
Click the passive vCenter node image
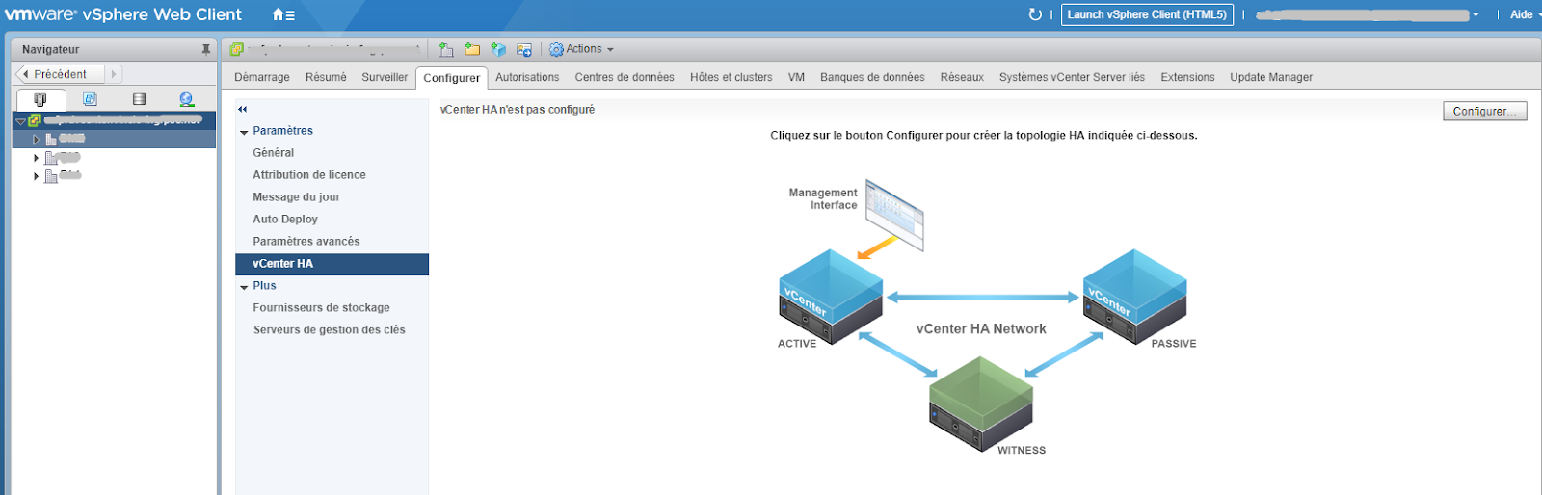coord(1135,297)
